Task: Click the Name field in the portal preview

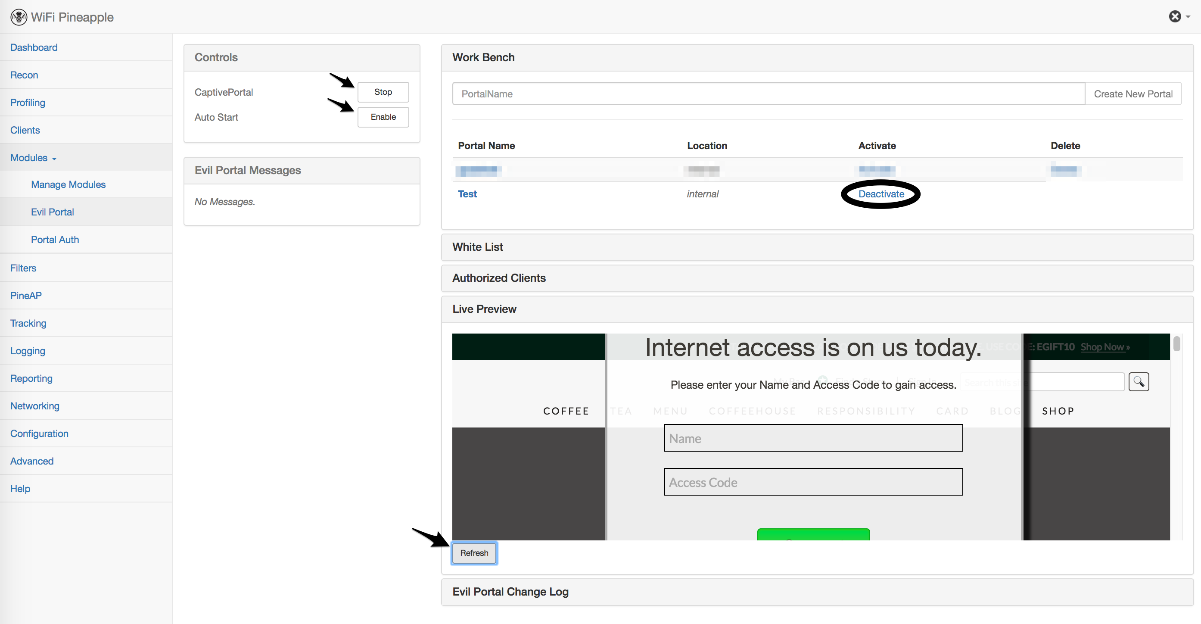Action: point(813,437)
